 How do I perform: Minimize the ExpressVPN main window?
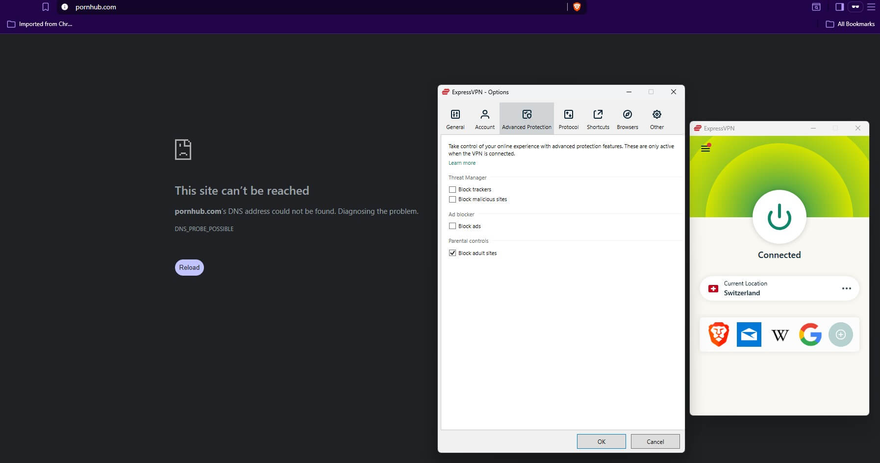tap(813, 128)
